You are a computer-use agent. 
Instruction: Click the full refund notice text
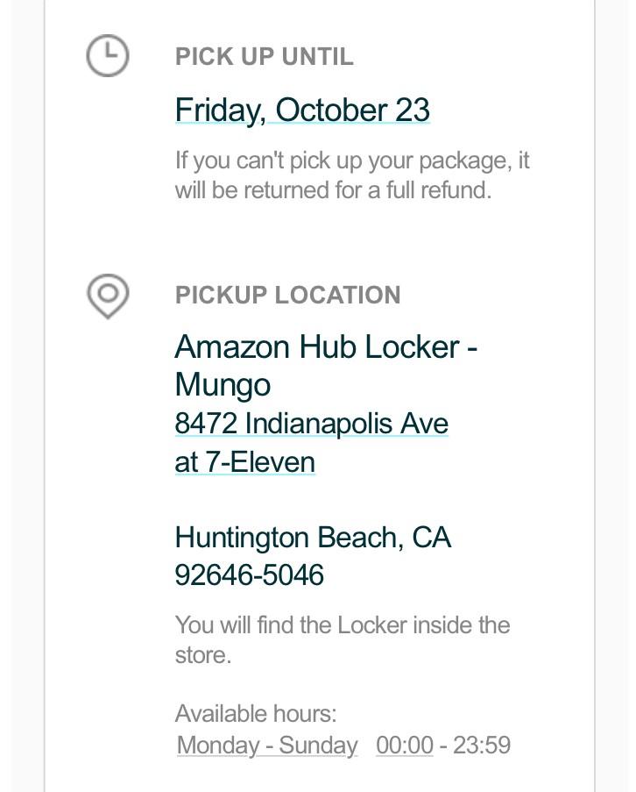point(352,175)
